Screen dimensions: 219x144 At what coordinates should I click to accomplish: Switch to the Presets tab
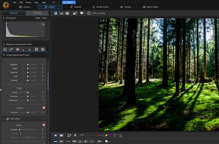point(38,13)
